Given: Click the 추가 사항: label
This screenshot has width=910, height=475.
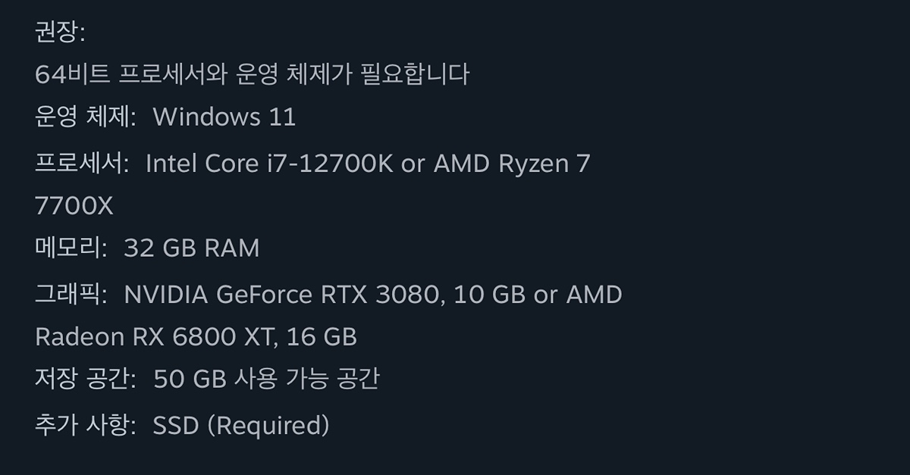Looking at the screenshot, I should (86, 425).
